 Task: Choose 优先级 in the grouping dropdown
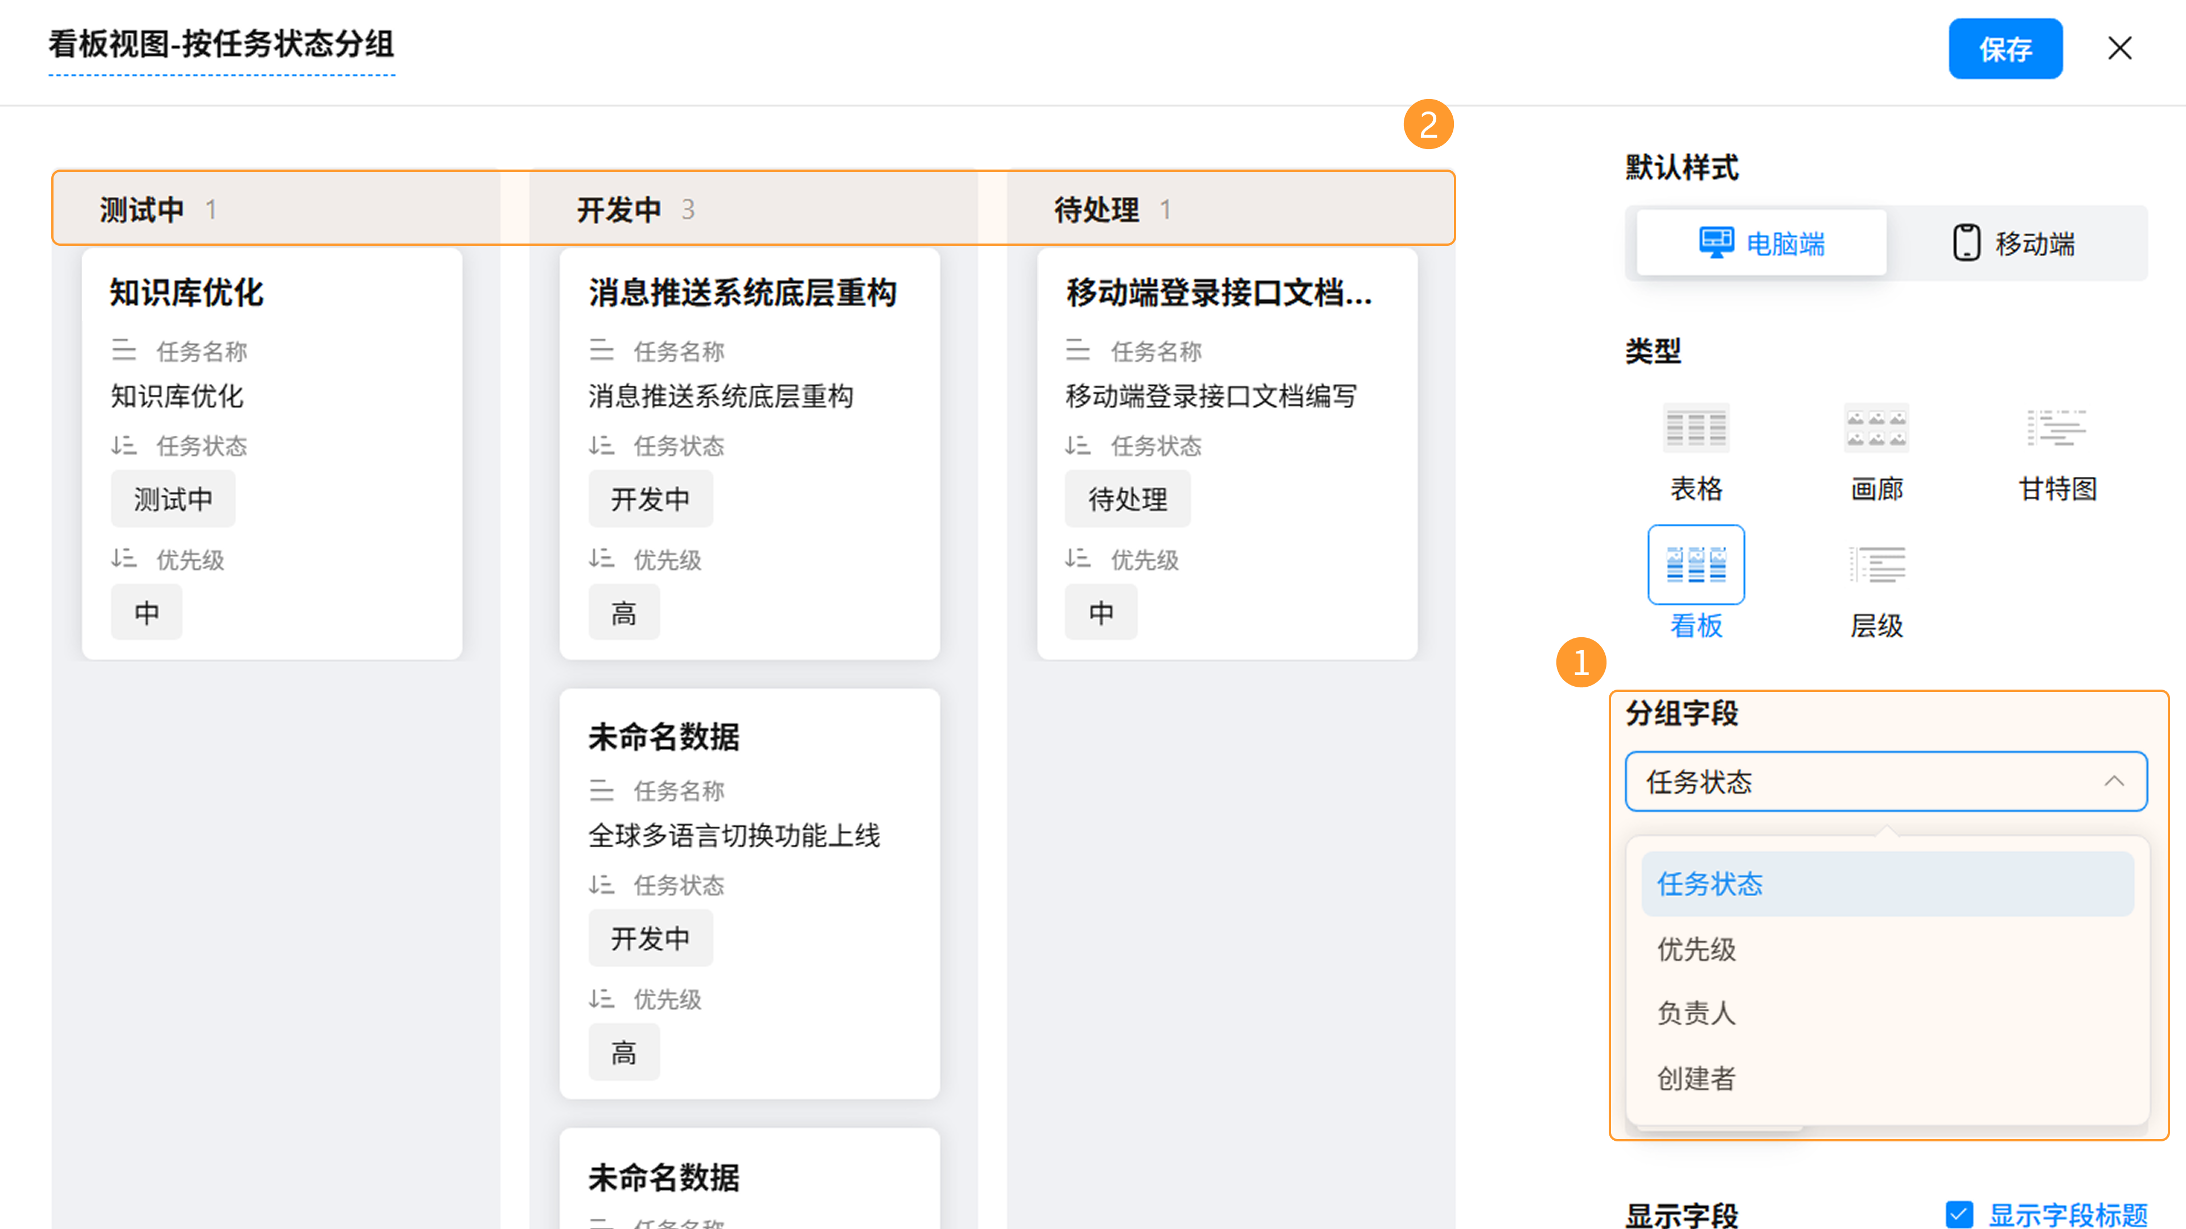tap(1696, 949)
